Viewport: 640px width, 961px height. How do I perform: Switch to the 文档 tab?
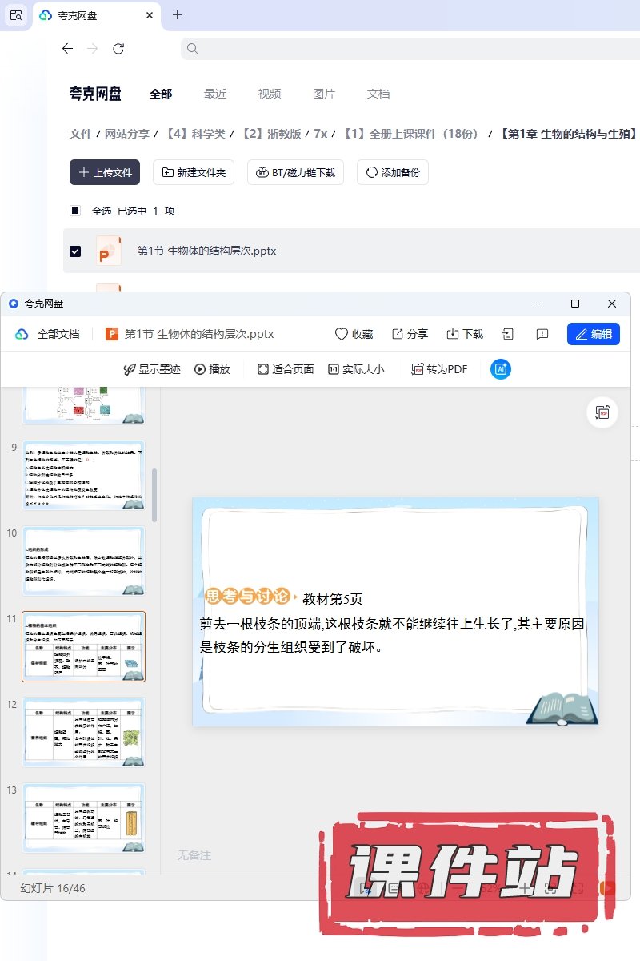pyautogui.click(x=378, y=94)
